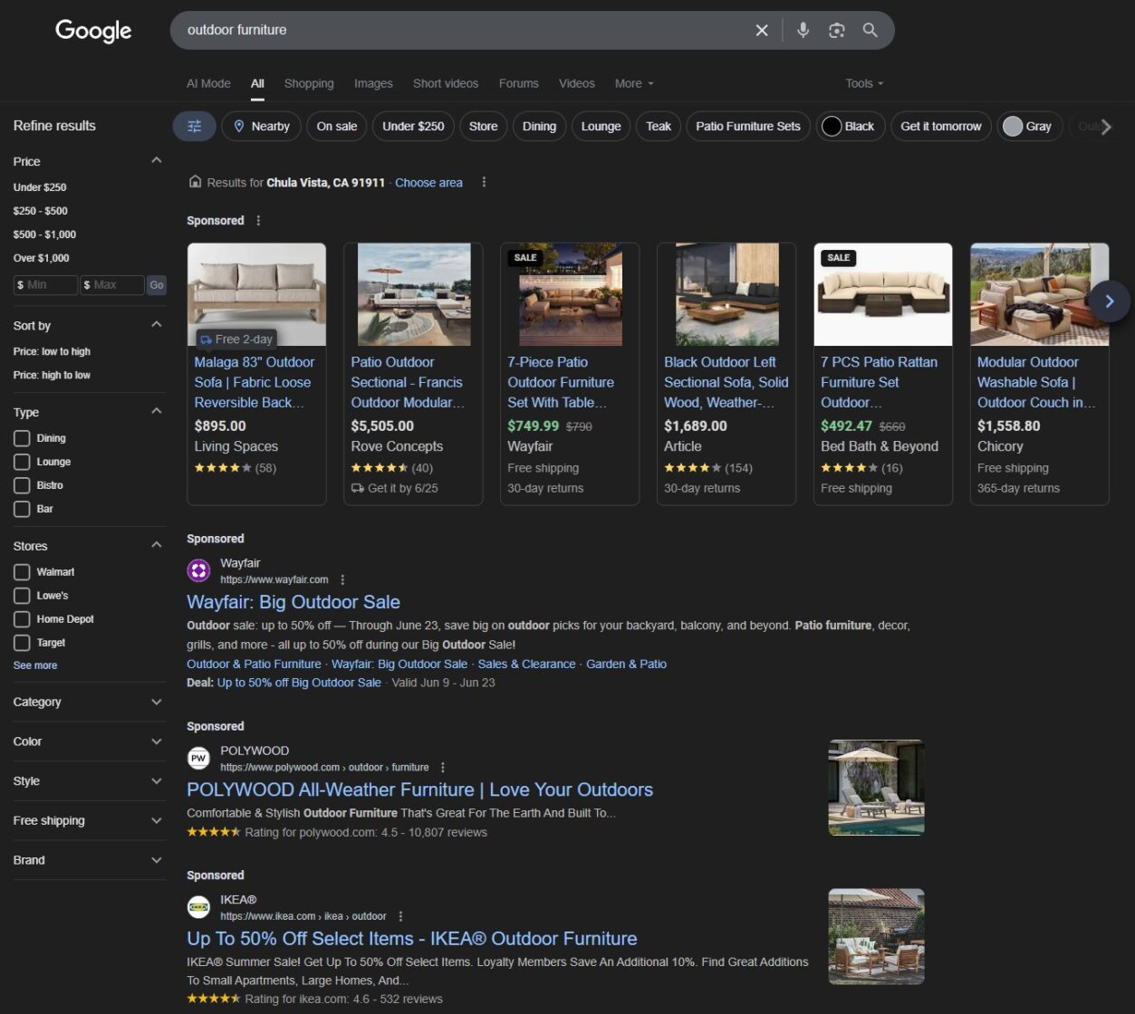This screenshot has height=1014, width=1135.
Task: Open the filters sliders icon chip
Action: pos(195,127)
